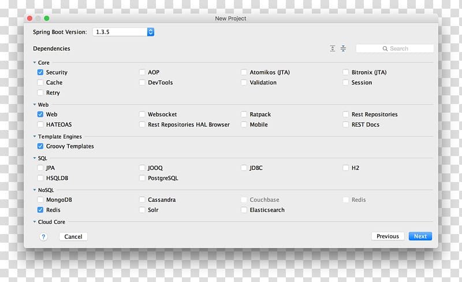The image size is (462, 282).
Task: Proceed with the Next button
Action: tap(420, 236)
